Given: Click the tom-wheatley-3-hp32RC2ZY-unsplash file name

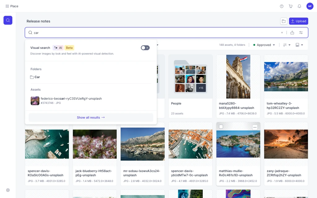Looking at the screenshot, I should (x=283, y=106).
